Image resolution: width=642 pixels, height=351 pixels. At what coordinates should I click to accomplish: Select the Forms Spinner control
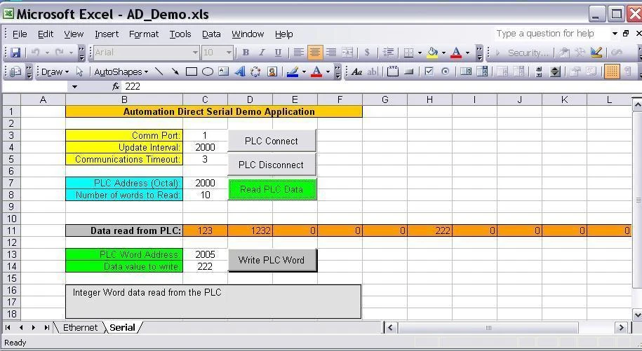pyautogui.click(x=555, y=72)
